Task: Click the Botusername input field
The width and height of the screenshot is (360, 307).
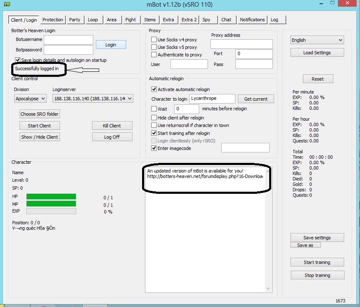Action: pyautogui.click(x=68, y=40)
